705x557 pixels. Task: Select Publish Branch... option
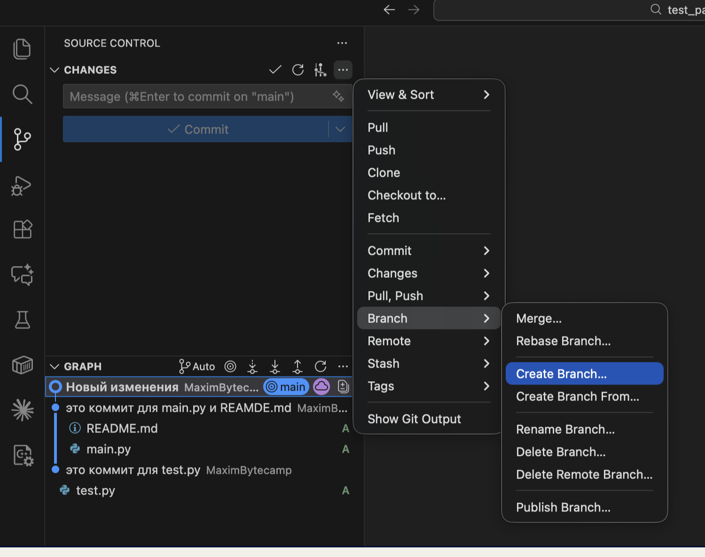click(x=584, y=508)
